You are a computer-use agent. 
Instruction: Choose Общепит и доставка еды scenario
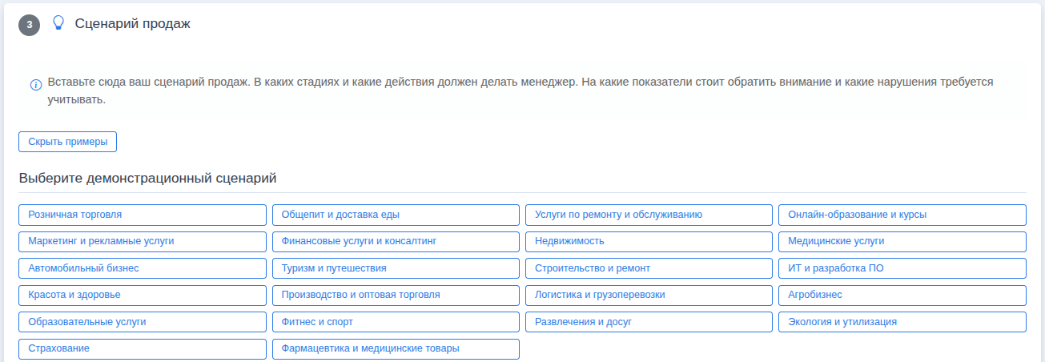click(x=396, y=215)
